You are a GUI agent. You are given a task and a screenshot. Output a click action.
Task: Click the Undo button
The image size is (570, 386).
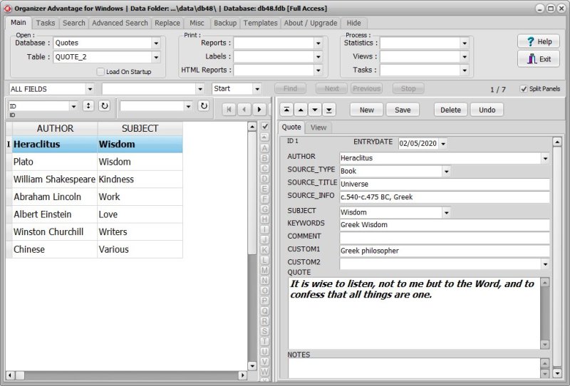point(487,110)
